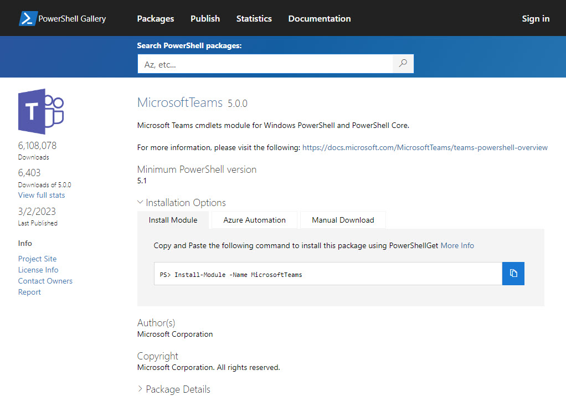Open the View full stats link
566x396 pixels.
(x=41, y=195)
